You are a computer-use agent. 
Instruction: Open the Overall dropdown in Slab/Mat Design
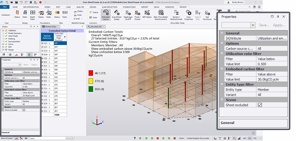point(78,19)
